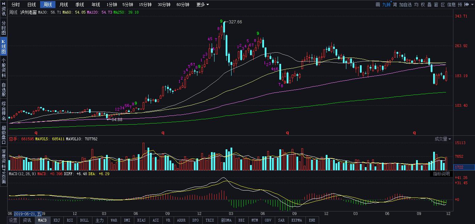Screen dimensions: 475x224
Task: Toggle the 九转 indicator off
Action: click(x=386, y=5)
